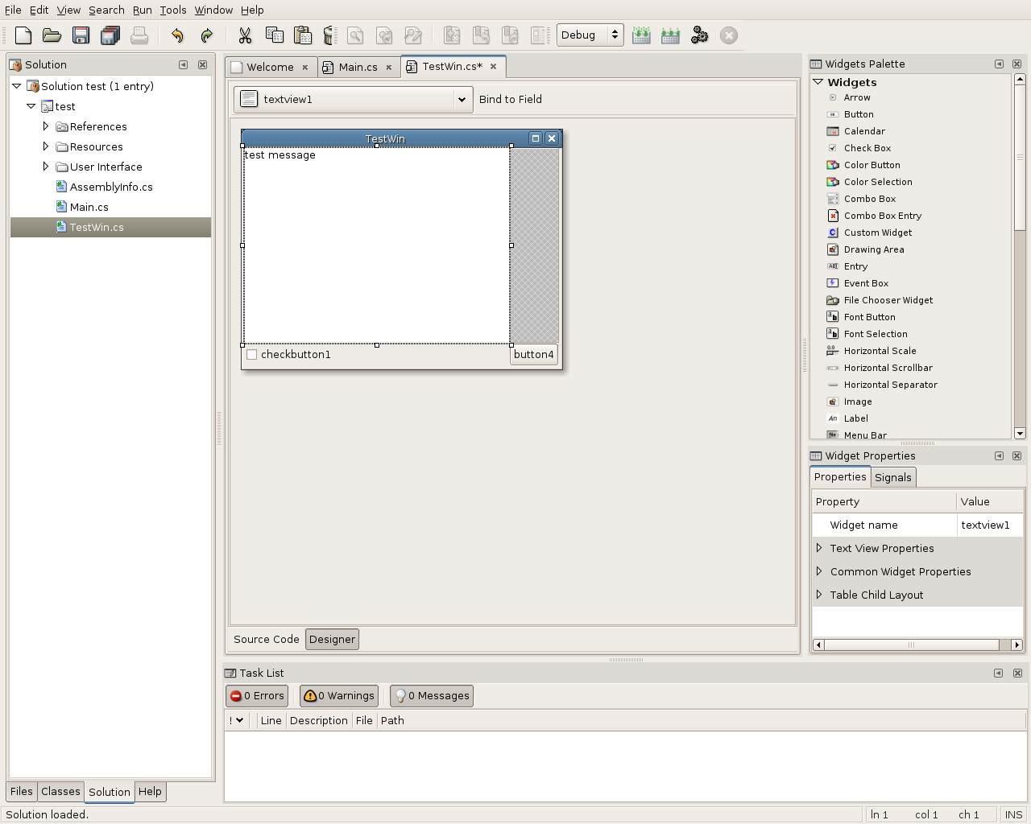Open the Files pad tab
Screen dimensions: 1031x824
21,791
